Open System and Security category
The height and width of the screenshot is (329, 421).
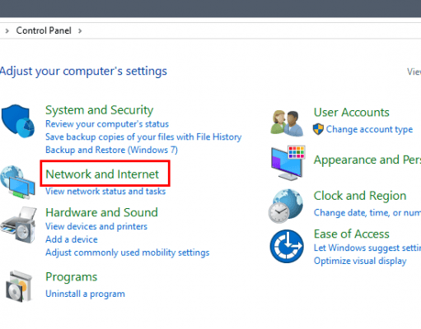point(99,110)
